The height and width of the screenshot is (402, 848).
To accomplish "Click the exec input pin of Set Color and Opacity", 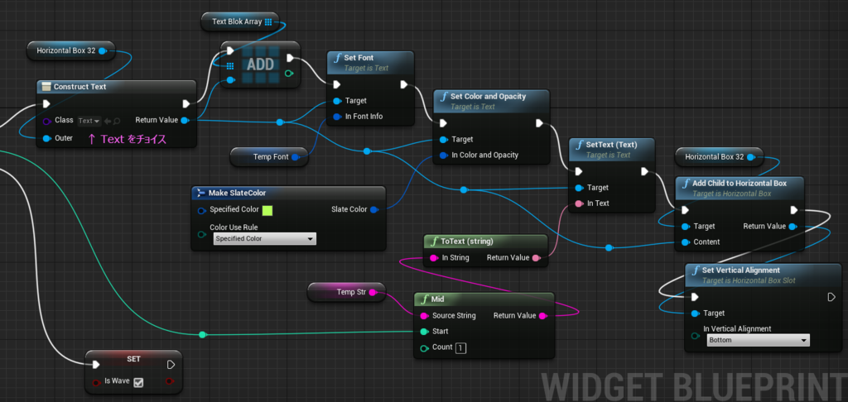I will [444, 123].
